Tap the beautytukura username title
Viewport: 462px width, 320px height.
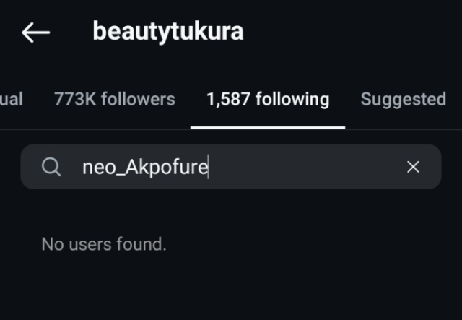tap(167, 32)
